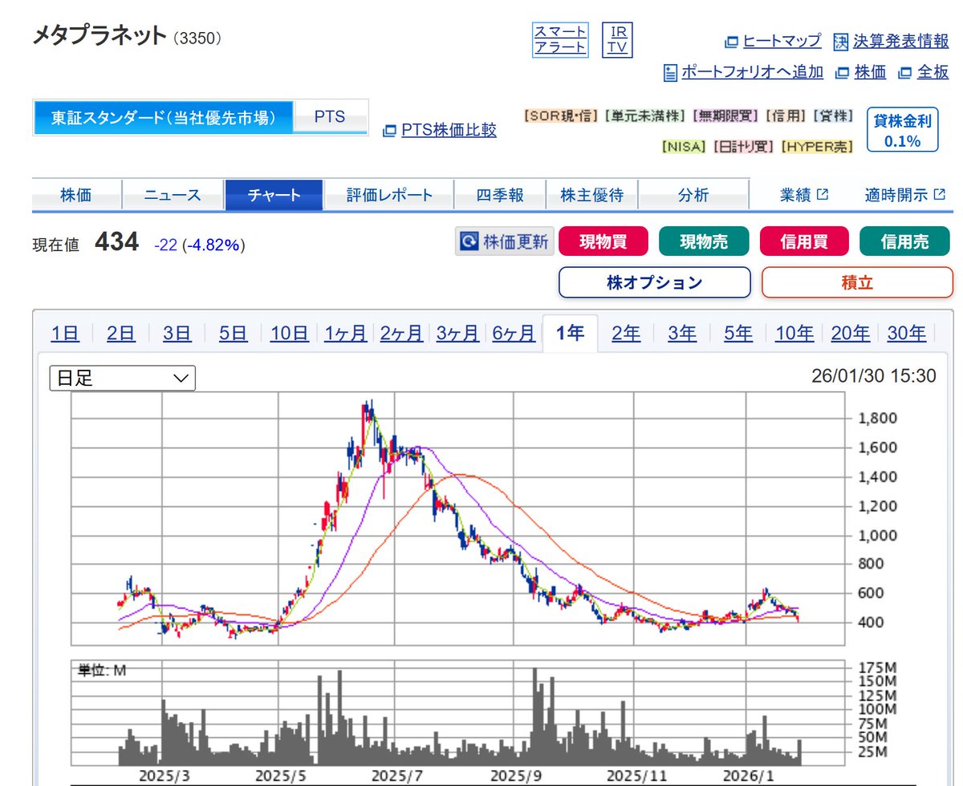963x786 pixels.
Task: Click the 株価更新 button
Action: [504, 241]
